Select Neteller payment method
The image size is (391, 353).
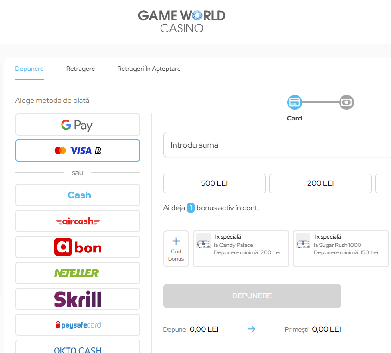click(78, 273)
